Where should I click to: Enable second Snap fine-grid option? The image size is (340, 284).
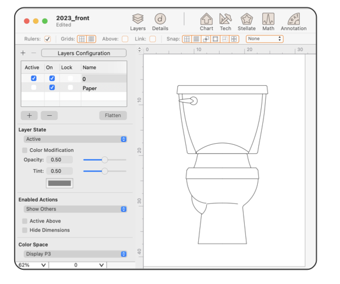click(x=196, y=39)
